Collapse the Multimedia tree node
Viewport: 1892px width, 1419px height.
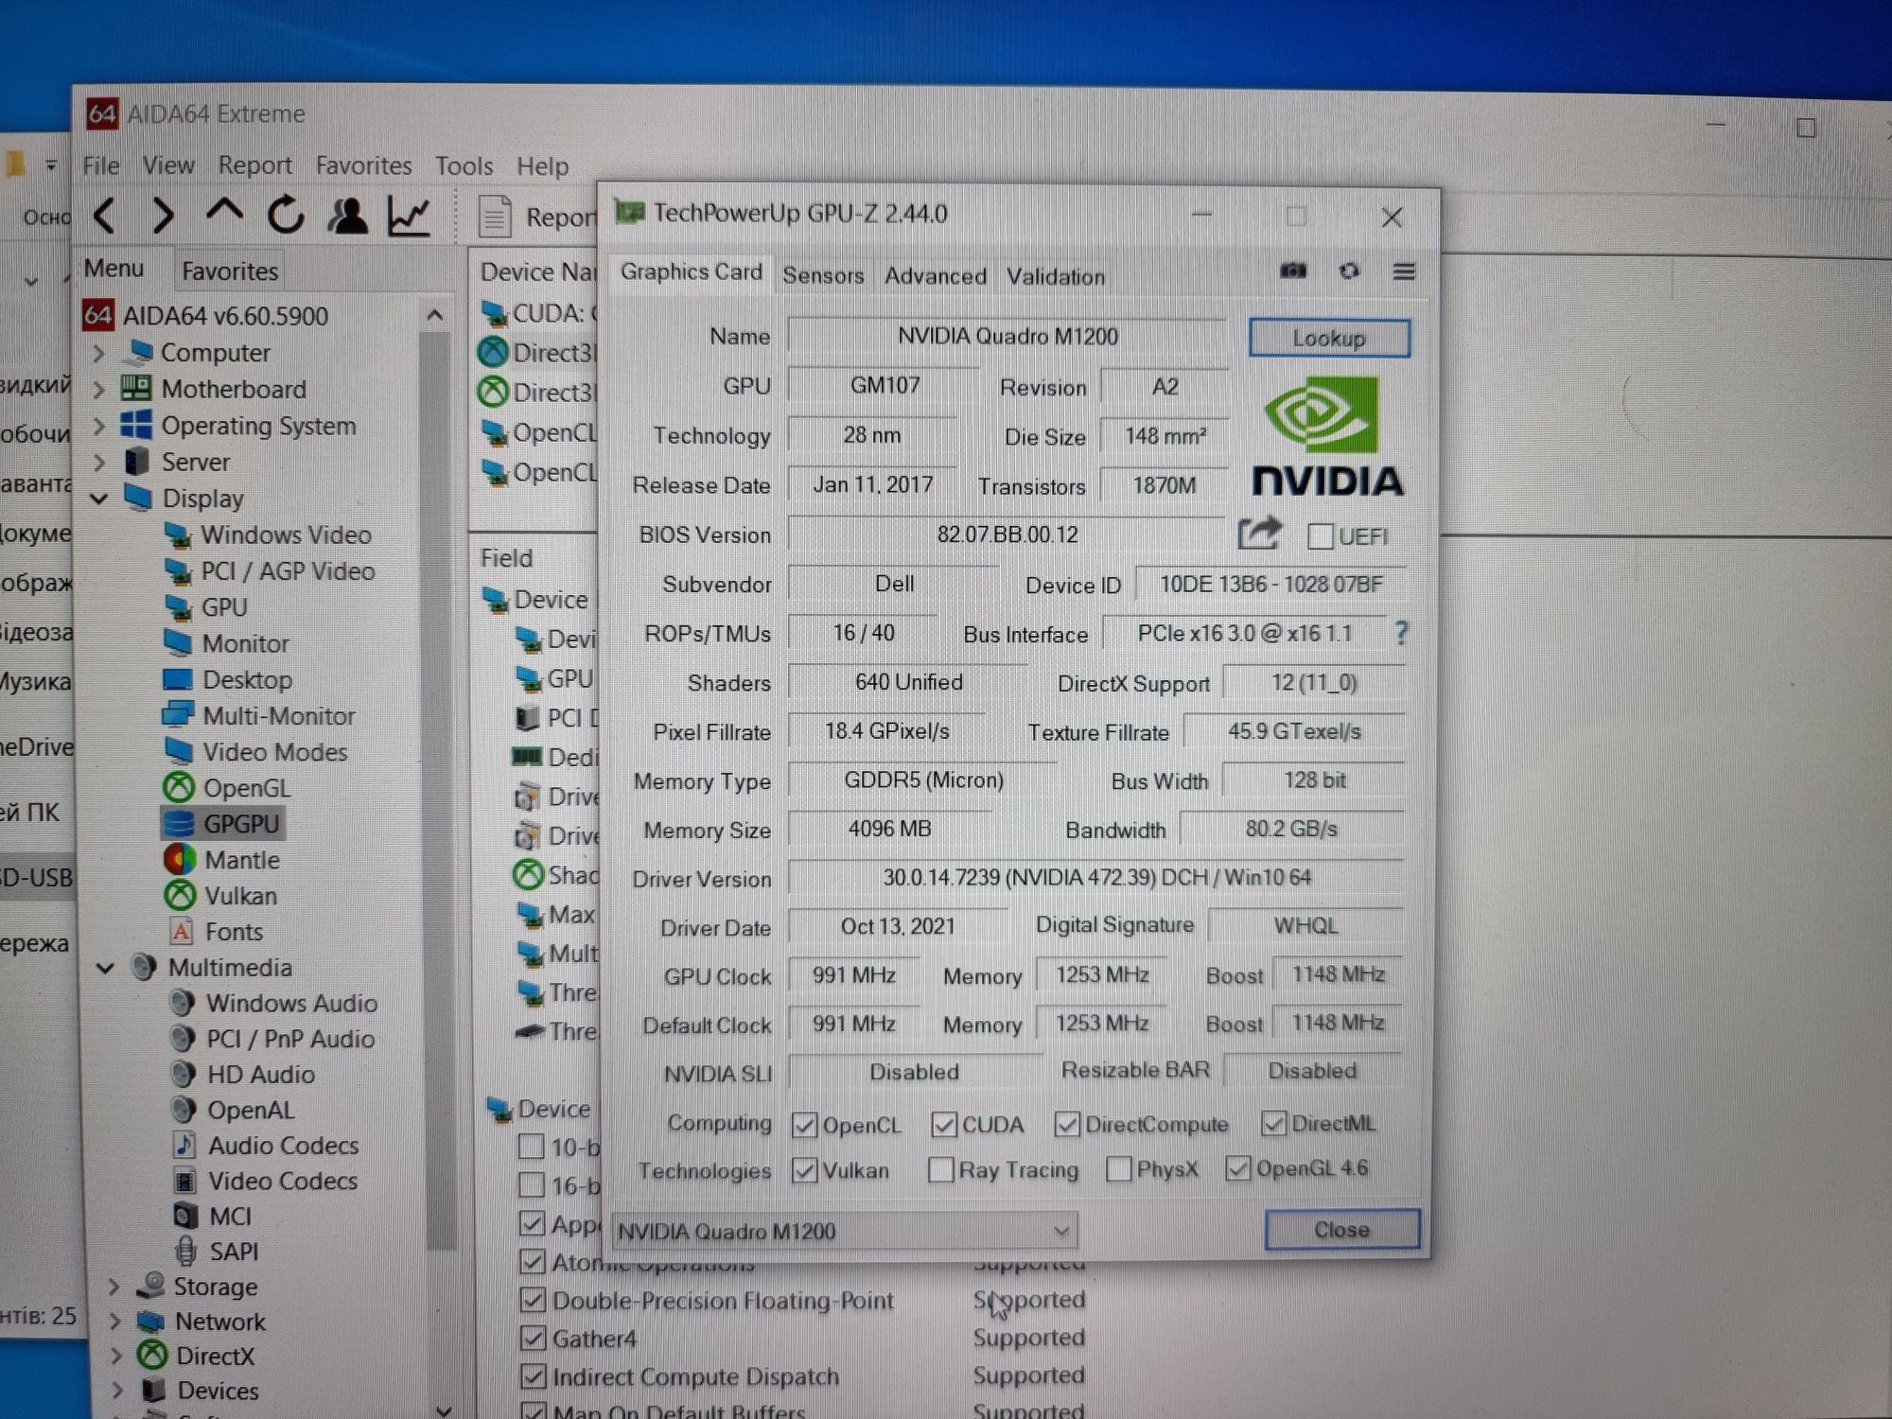tap(106, 968)
